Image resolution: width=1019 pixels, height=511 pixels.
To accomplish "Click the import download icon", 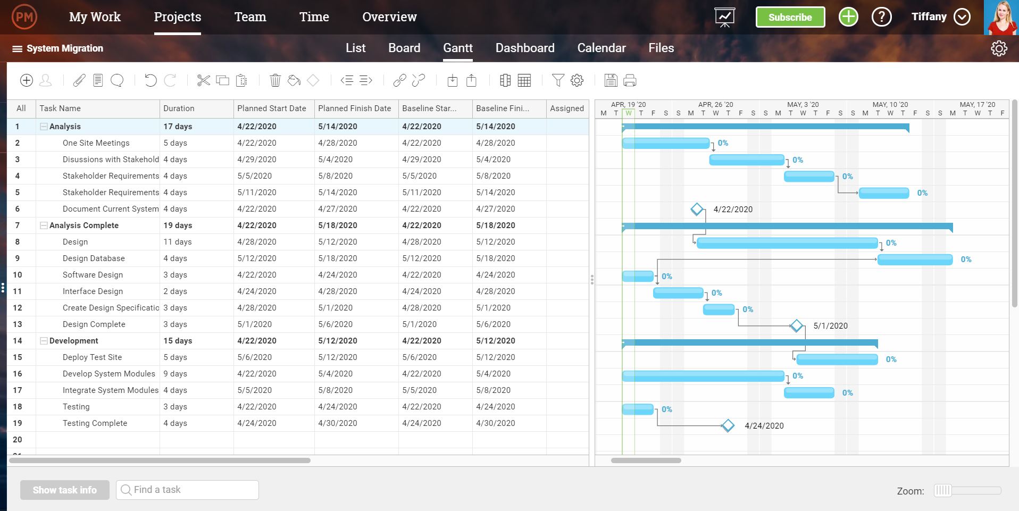I will [452, 80].
